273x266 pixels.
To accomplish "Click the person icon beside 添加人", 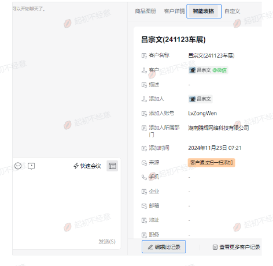I will click(144, 99).
